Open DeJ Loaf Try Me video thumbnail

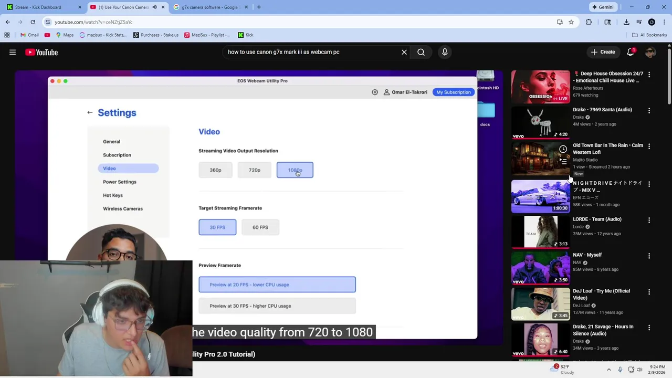540,303
